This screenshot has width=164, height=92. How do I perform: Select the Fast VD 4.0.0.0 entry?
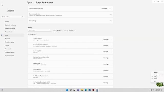pos(70,70)
